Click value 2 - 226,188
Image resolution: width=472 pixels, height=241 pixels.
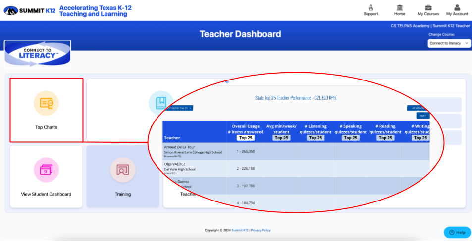click(x=246, y=169)
